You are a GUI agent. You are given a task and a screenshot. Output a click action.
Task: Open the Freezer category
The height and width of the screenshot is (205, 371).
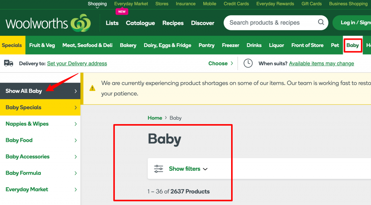[x=230, y=45]
